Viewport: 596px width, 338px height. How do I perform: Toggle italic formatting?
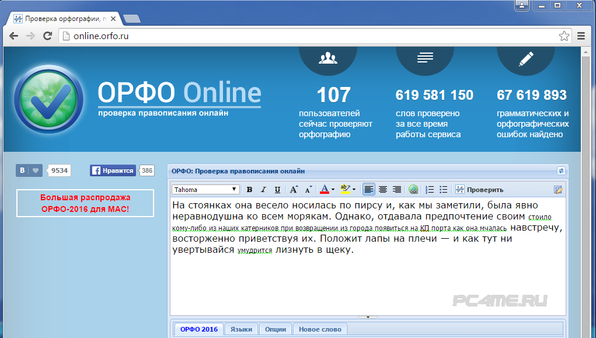pyautogui.click(x=263, y=189)
